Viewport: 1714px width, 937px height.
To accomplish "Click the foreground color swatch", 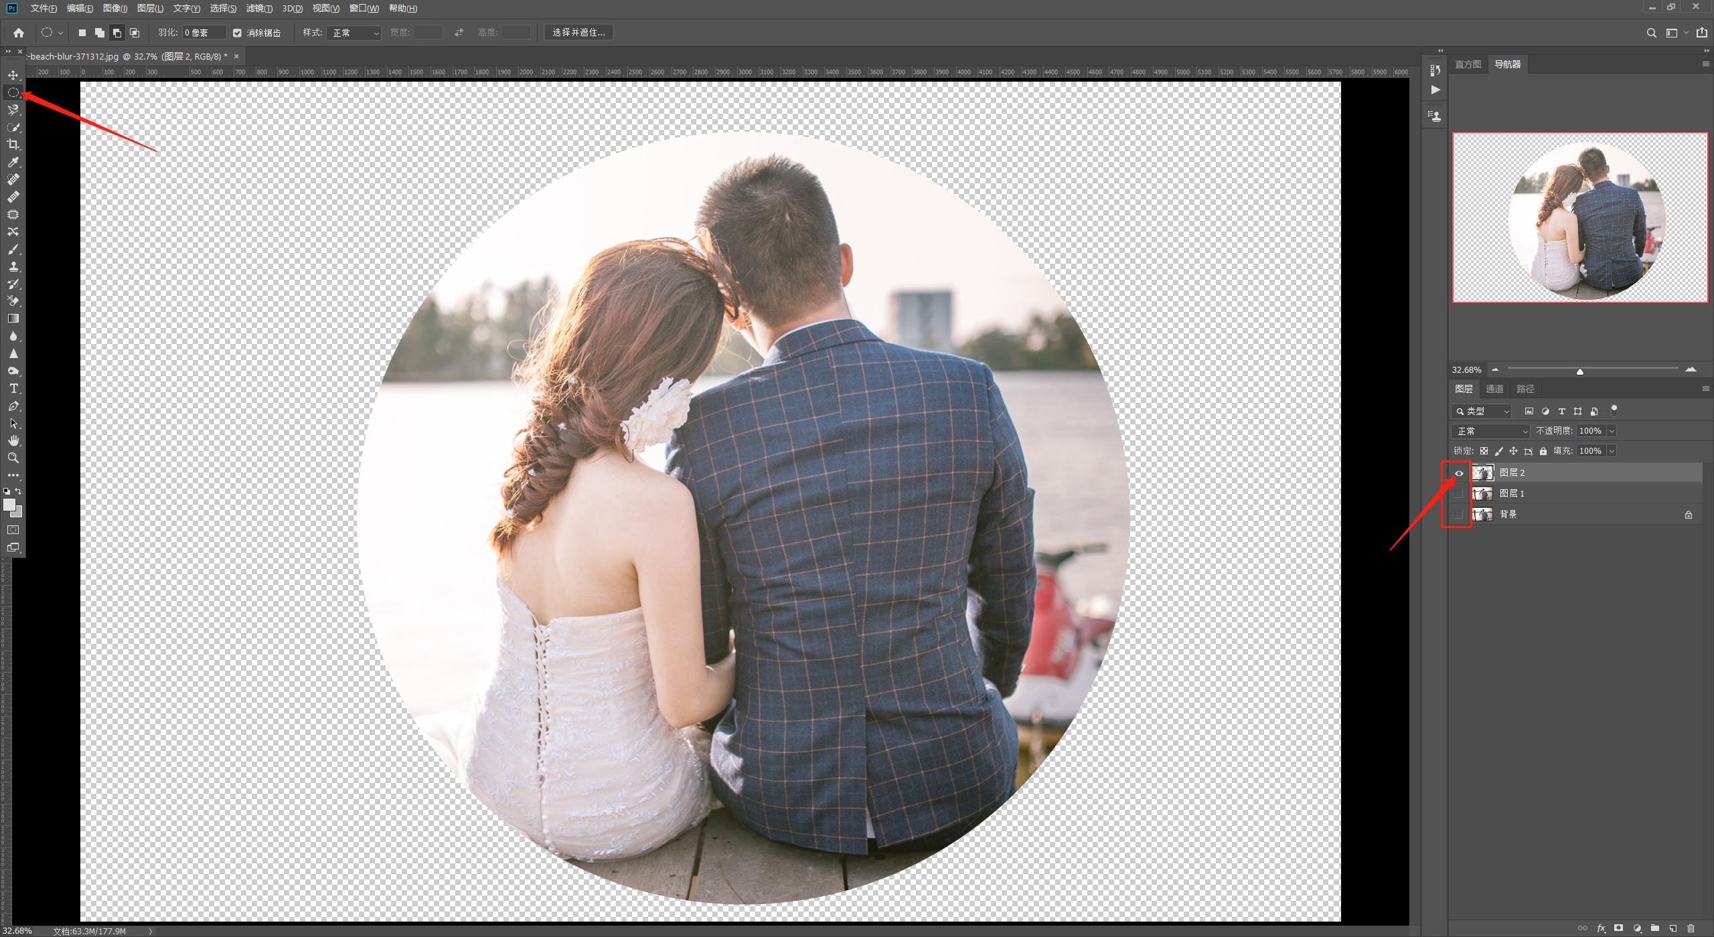I will click(x=9, y=505).
